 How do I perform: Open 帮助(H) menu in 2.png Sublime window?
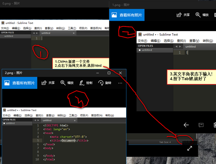point(110,116)
